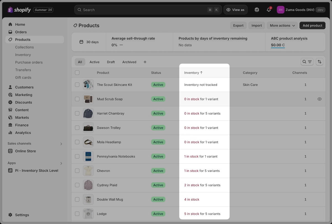The image size is (332, 224).
Task: Select Mud Scrub Soap checkbox
Action: point(77,99)
